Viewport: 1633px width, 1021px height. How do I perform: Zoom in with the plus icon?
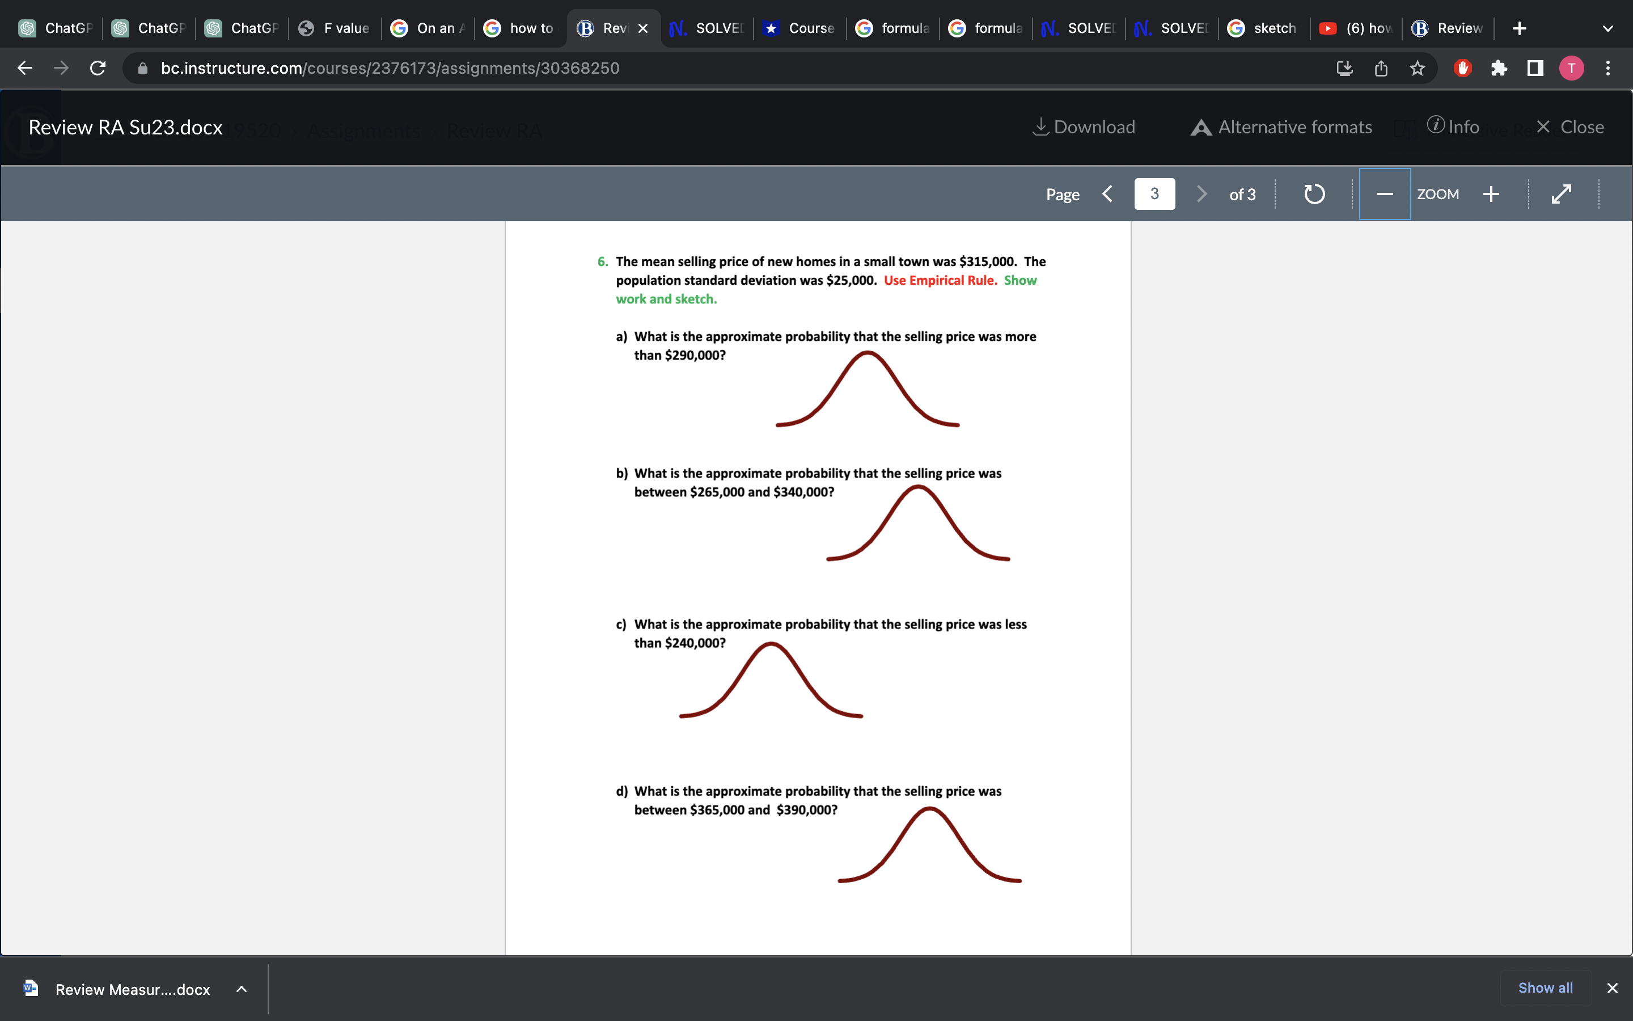point(1491,195)
